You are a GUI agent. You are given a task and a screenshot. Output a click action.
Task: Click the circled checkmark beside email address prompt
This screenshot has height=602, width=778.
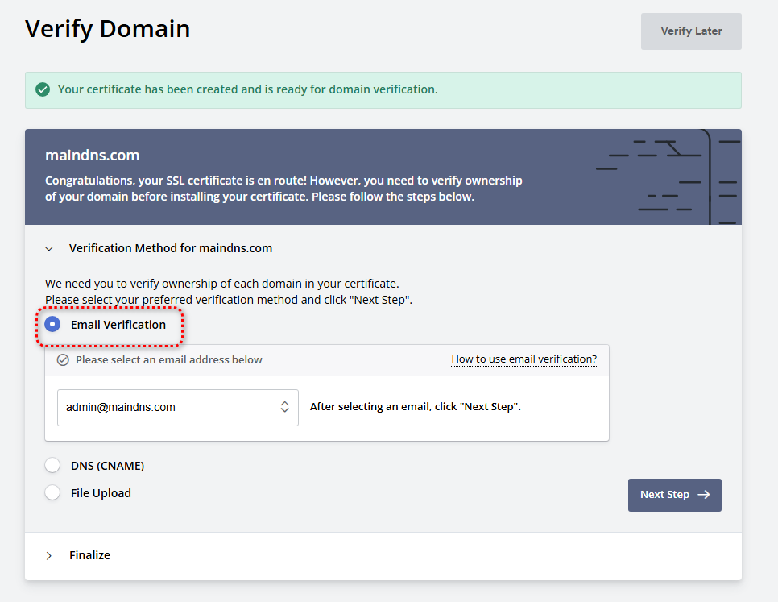(x=63, y=359)
